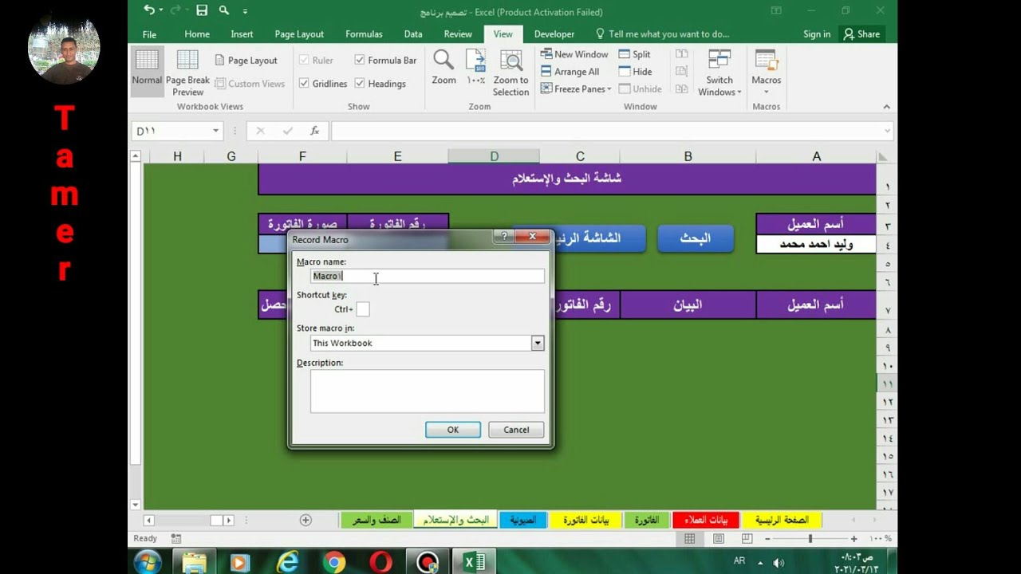
Task: Switch to the Insert tab
Action: pos(242,34)
